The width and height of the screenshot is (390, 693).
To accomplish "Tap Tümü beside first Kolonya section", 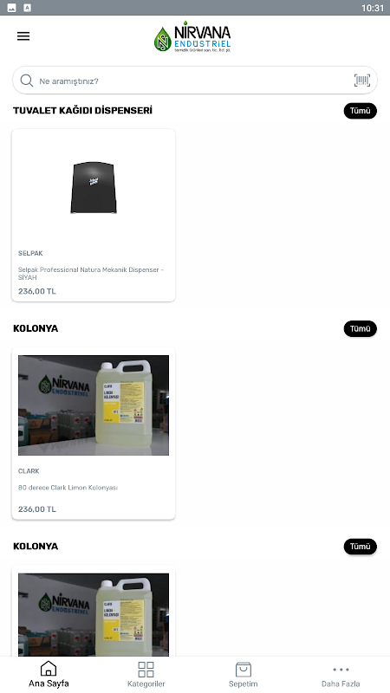I will point(360,328).
